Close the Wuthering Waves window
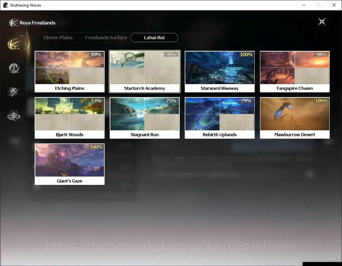Image resolution: width=342 pixels, height=266 pixels. pyautogui.click(x=334, y=5)
